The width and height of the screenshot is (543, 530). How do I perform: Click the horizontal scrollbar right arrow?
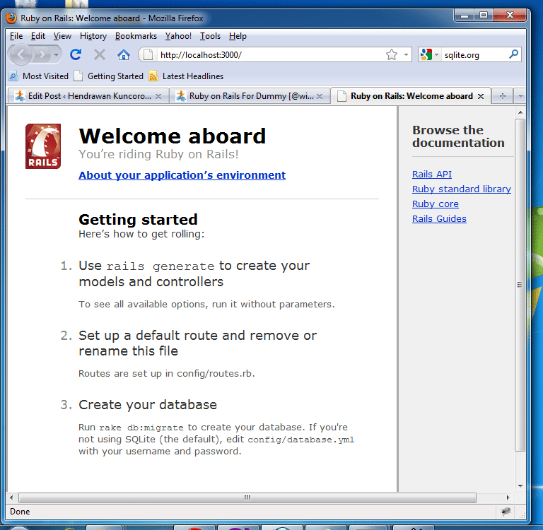(508, 497)
